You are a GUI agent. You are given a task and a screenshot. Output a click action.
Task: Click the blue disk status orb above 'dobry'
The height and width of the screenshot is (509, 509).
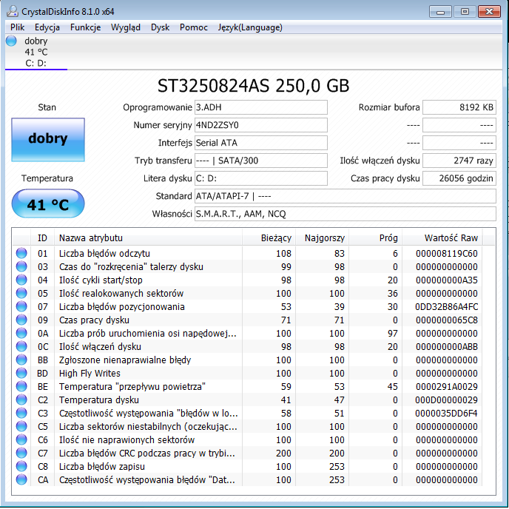pos(11,41)
